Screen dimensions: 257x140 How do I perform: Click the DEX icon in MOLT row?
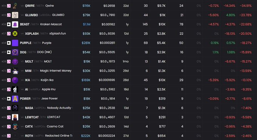point(9,62)
